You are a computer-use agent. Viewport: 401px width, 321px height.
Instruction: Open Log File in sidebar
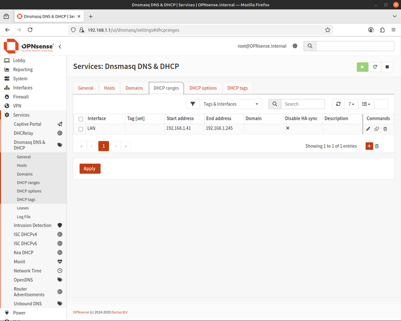tap(24, 217)
